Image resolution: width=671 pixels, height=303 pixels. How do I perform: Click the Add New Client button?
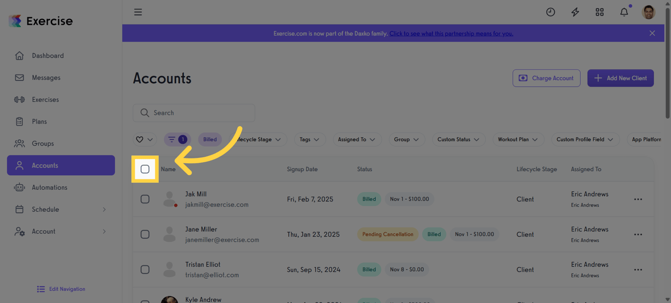620,78
